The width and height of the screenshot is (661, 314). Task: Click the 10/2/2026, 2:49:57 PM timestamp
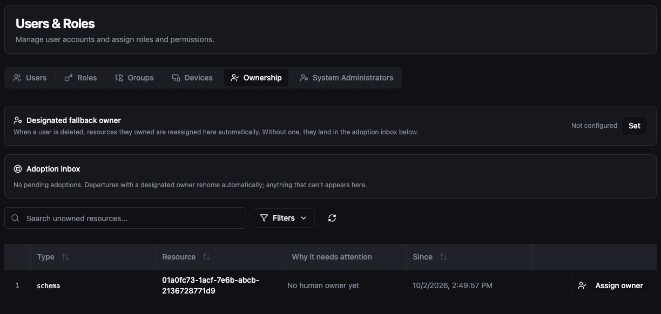click(x=453, y=285)
